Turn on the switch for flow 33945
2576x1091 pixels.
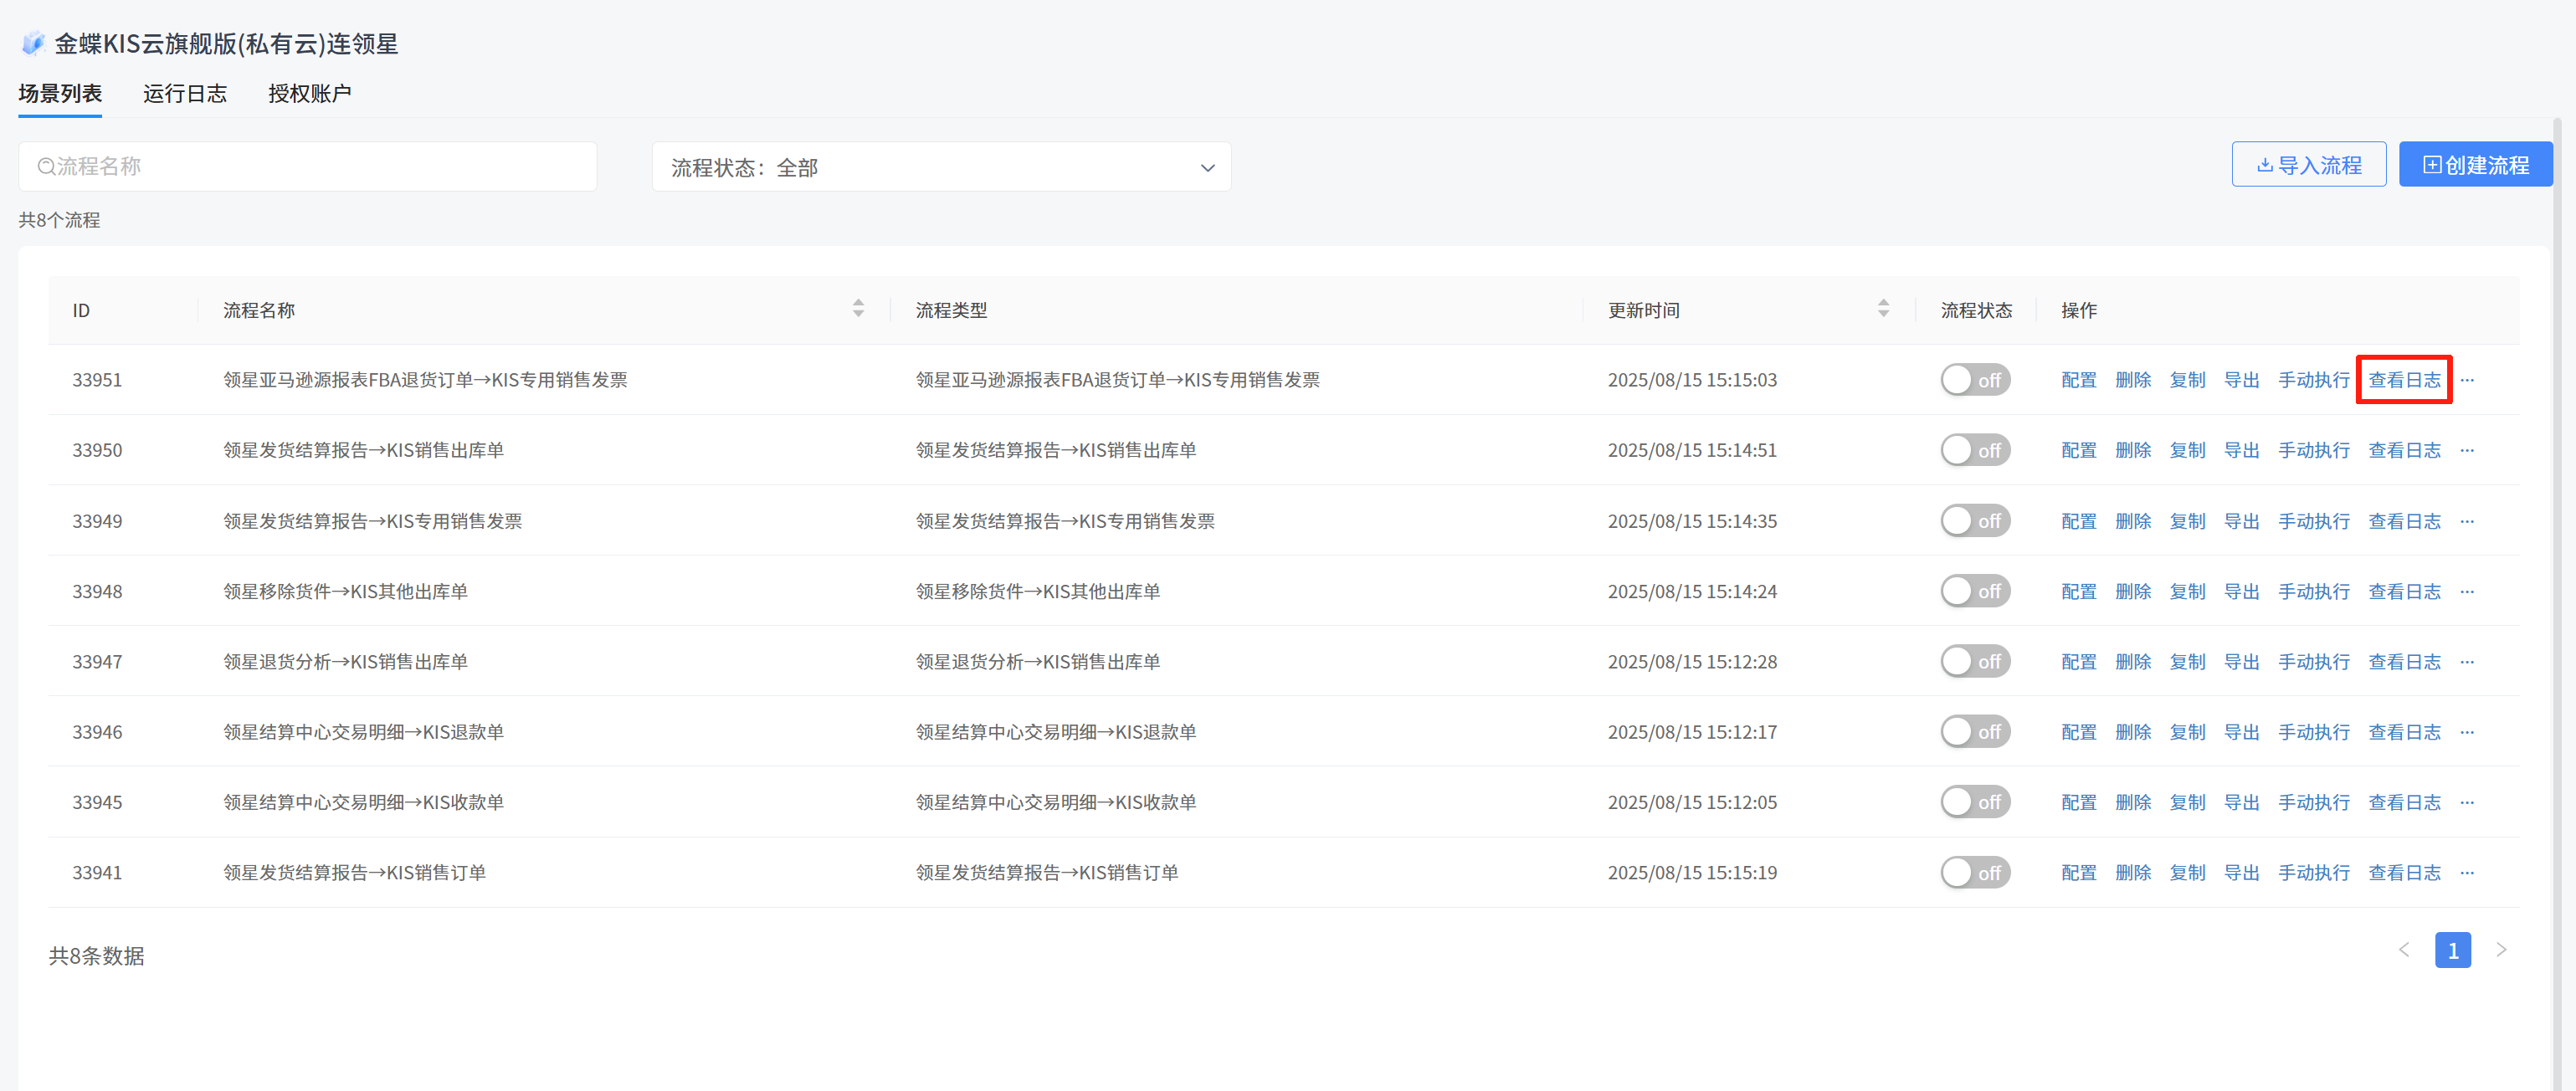click(x=1974, y=802)
